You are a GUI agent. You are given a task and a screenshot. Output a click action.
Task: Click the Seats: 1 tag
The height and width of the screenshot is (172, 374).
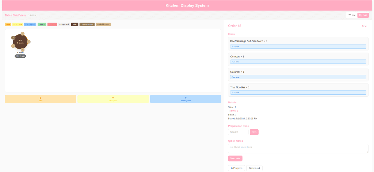(x=233, y=111)
